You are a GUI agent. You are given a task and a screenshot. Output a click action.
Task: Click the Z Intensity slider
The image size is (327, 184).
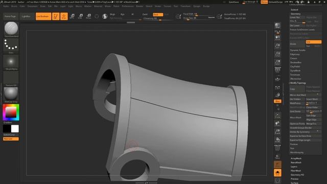coord(158,18)
